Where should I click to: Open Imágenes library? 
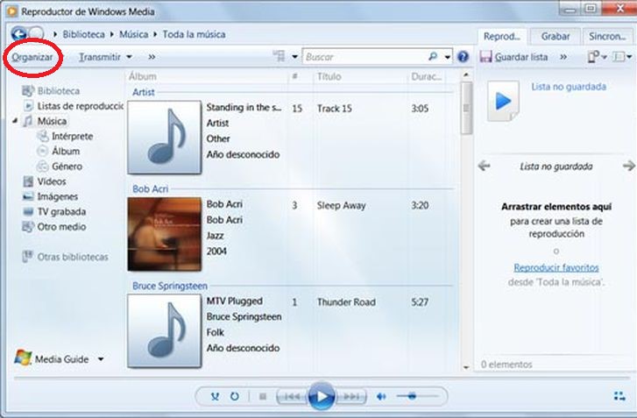(x=57, y=196)
